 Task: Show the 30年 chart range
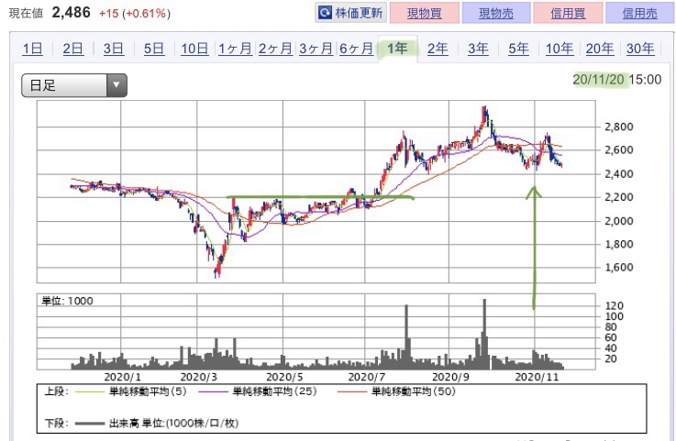coord(640,49)
